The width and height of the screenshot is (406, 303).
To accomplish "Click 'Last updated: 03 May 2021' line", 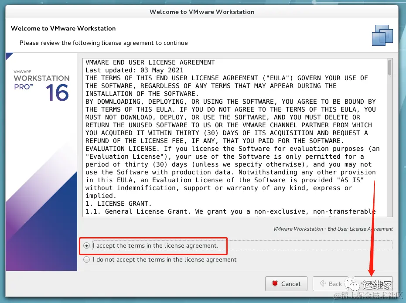I will (134, 70).
